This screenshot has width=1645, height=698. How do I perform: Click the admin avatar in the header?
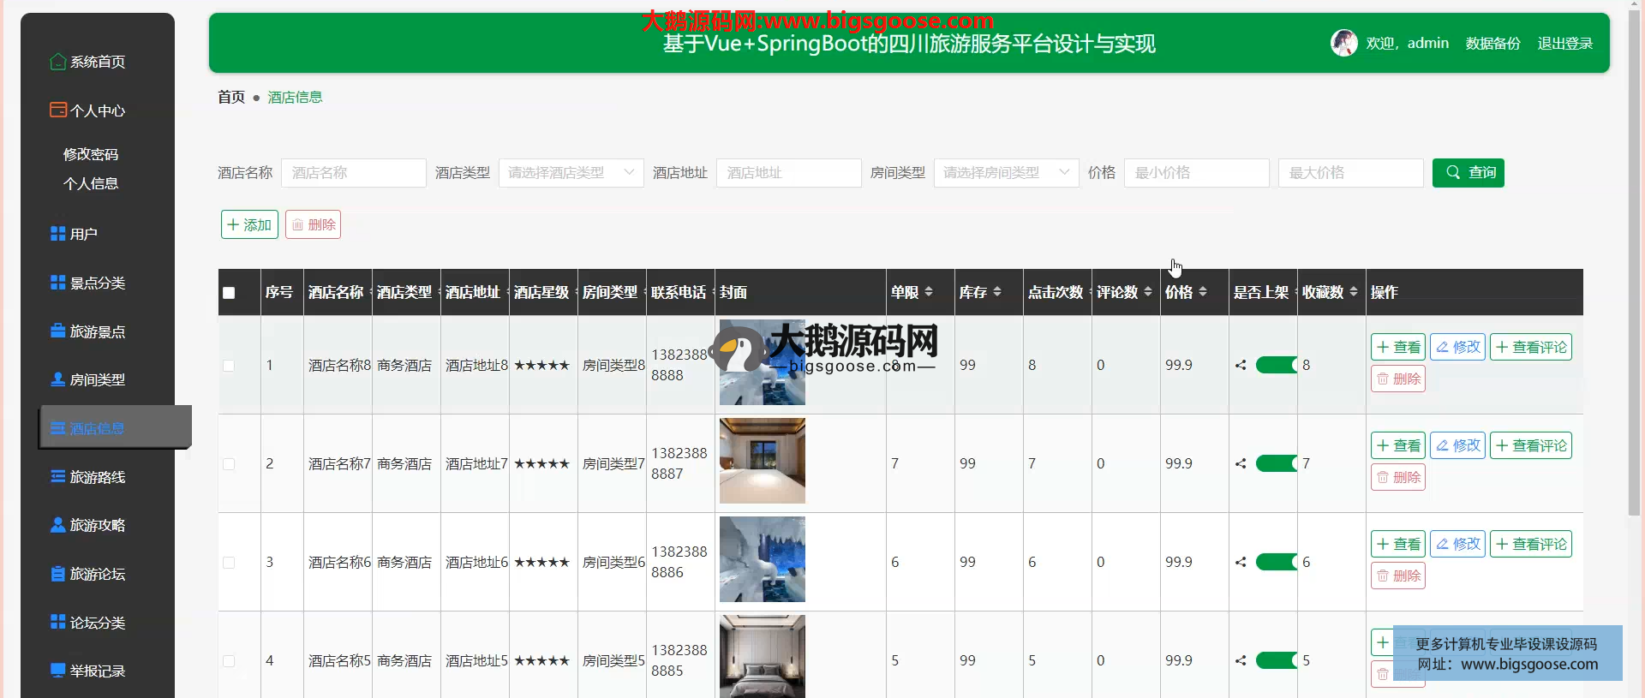point(1343,43)
